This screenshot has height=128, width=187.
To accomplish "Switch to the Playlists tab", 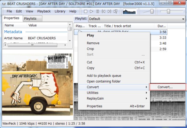I will point(30,19).
